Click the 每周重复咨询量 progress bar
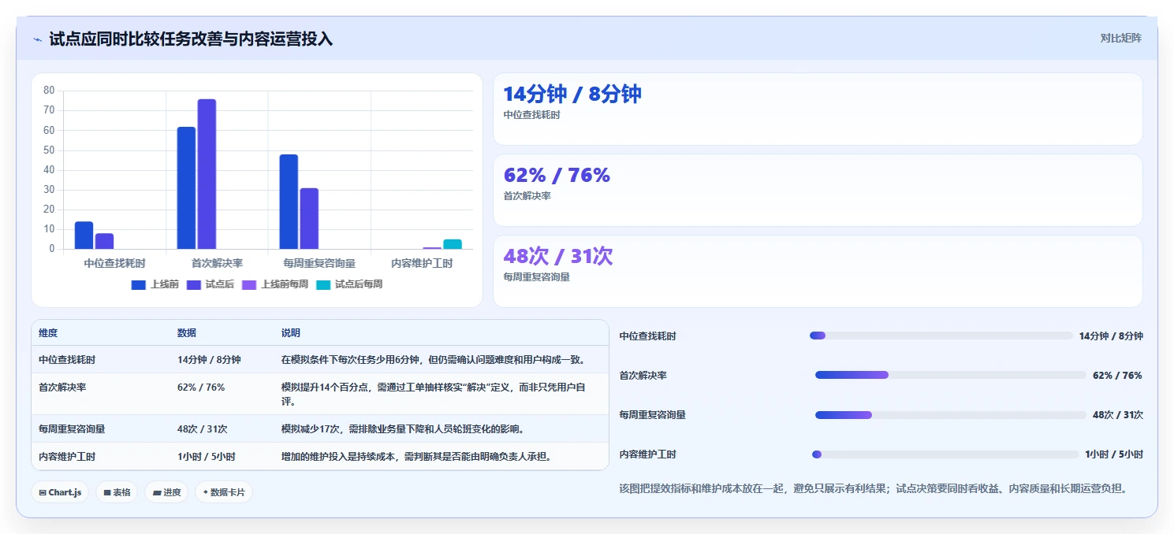The image size is (1174, 534). coord(952,414)
